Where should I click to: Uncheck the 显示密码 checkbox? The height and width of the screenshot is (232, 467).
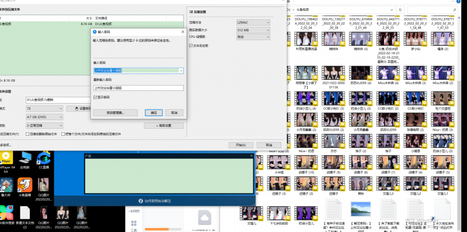(95, 97)
